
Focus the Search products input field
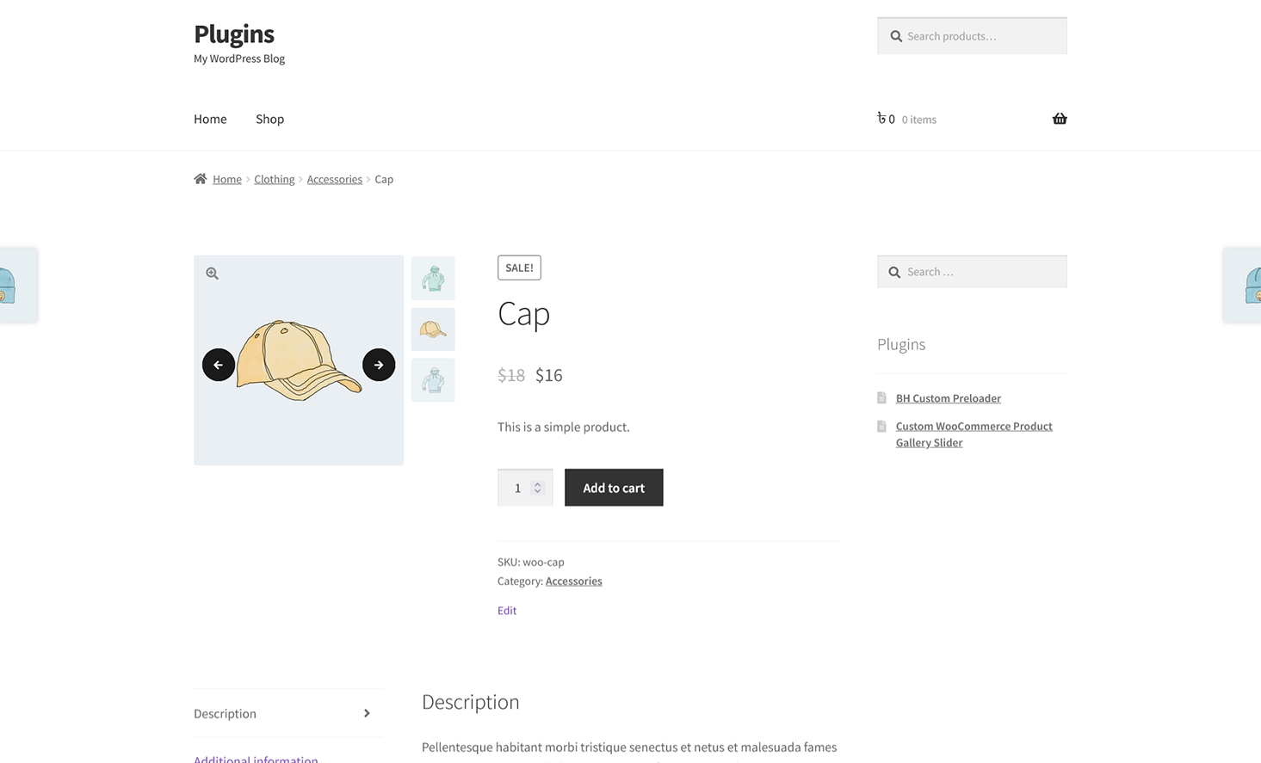tap(981, 36)
